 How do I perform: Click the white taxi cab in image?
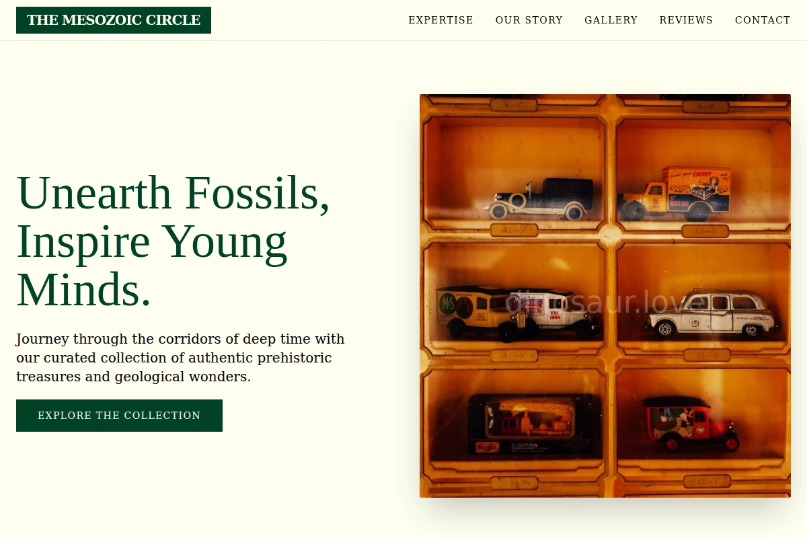(x=712, y=314)
